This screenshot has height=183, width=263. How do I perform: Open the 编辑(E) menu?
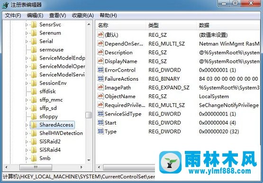tap(35, 16)
